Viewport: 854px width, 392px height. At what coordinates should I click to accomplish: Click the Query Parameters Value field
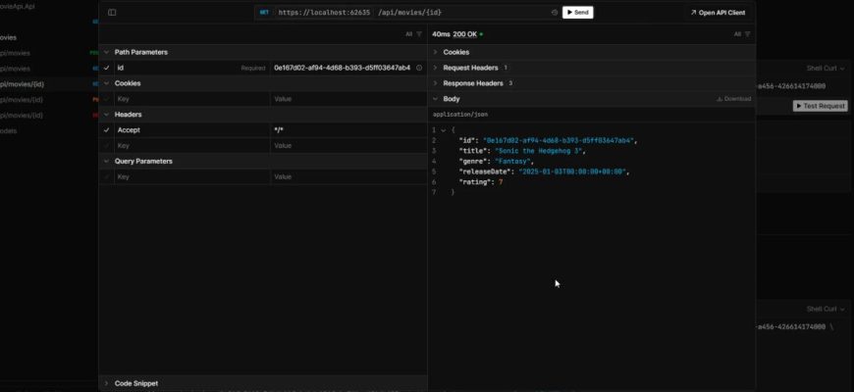348,177
